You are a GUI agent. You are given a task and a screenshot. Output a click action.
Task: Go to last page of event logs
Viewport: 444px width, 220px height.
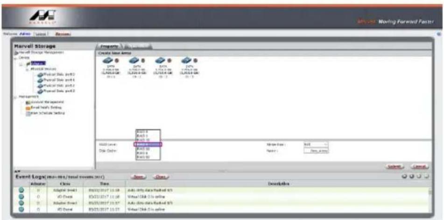pyautogui.click(x=426, y=177)
